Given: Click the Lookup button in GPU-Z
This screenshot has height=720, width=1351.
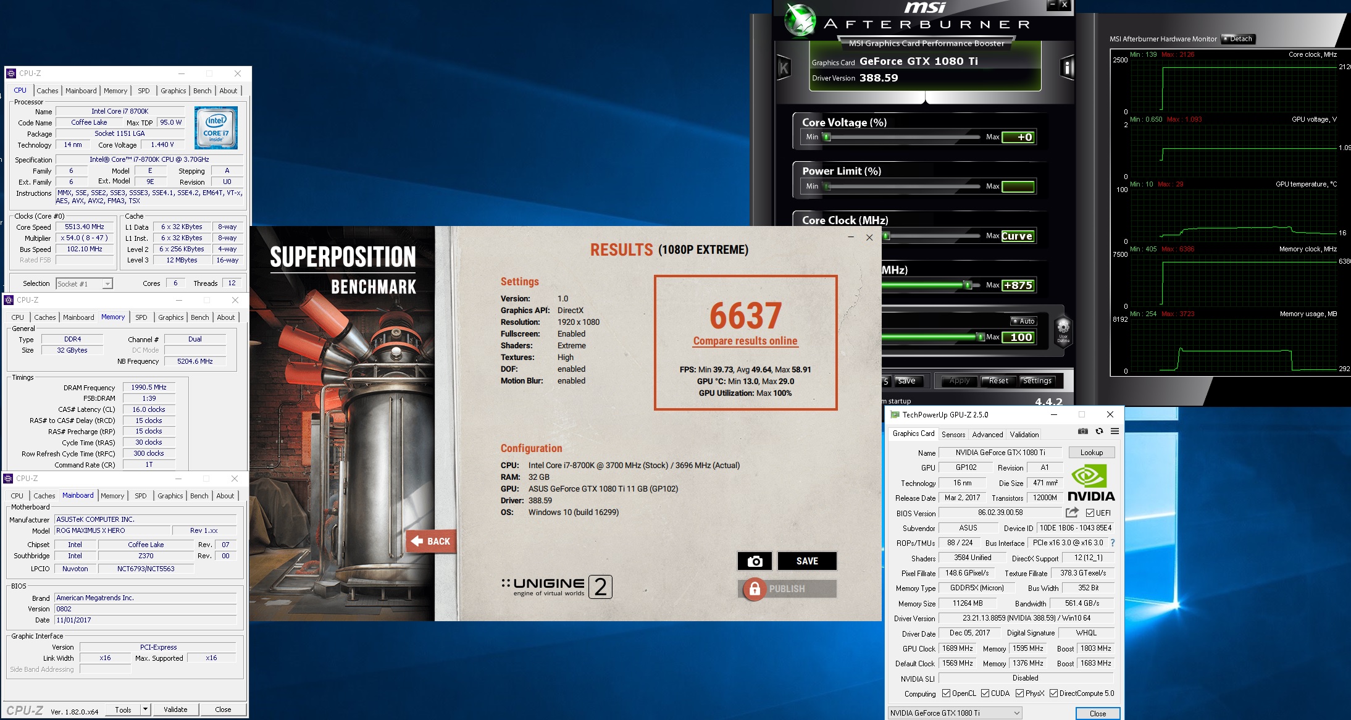Looking at the screenshot, I should (1092, 453).
